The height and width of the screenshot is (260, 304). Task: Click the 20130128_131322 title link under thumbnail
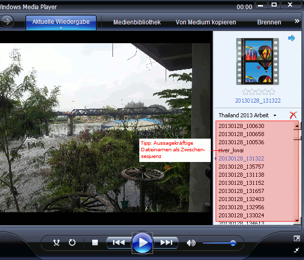[x=258, y=101]
